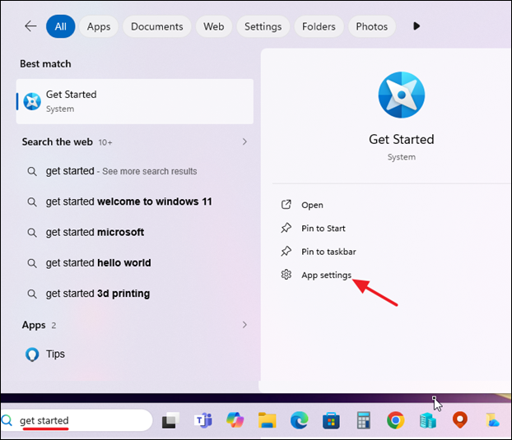This screenshot has width=512, height=440.
Task: Click the Tips lightbulb icon
Action: click(x=32, y=354)
